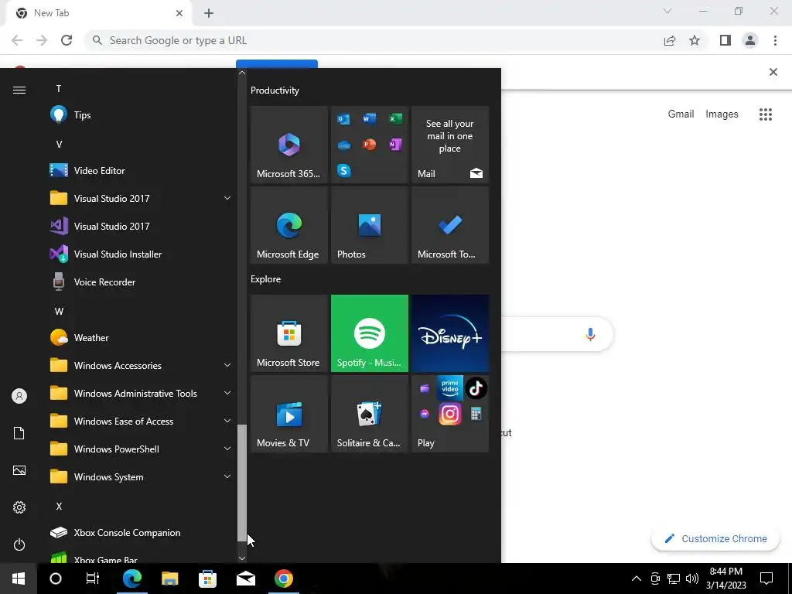Open the Google apps grid

pos(765,114)
